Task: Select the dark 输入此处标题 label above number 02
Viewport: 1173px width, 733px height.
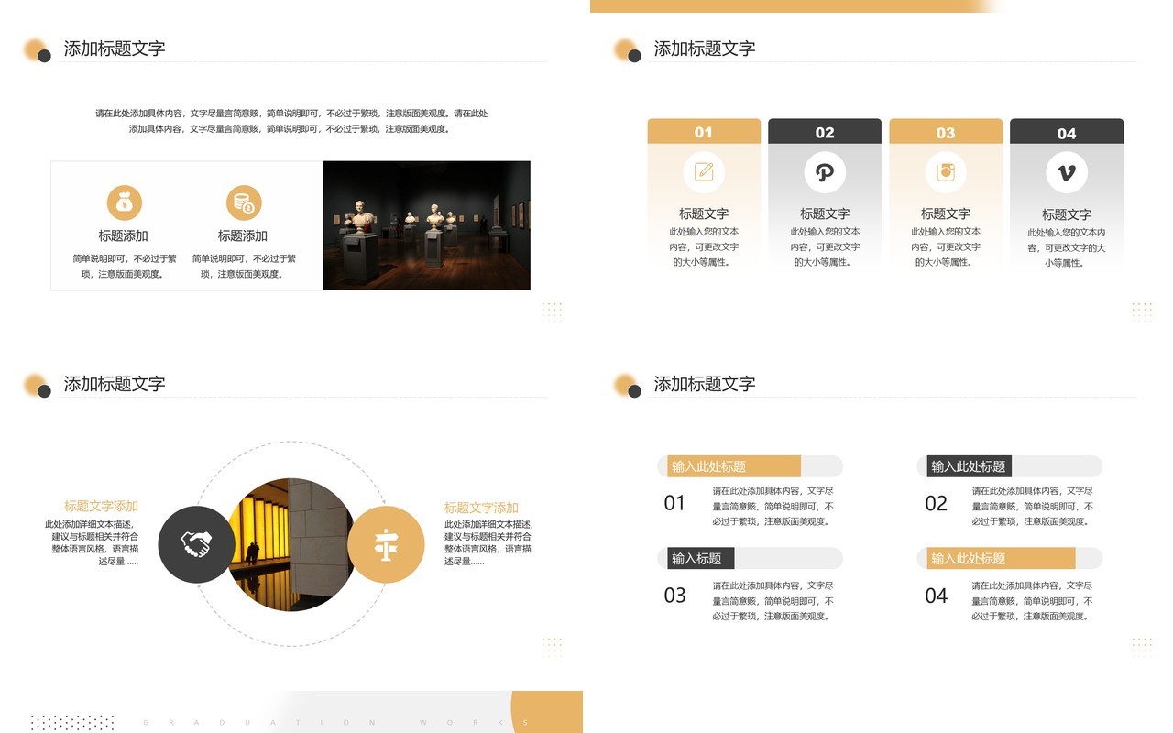Action: tap(969, 466)
